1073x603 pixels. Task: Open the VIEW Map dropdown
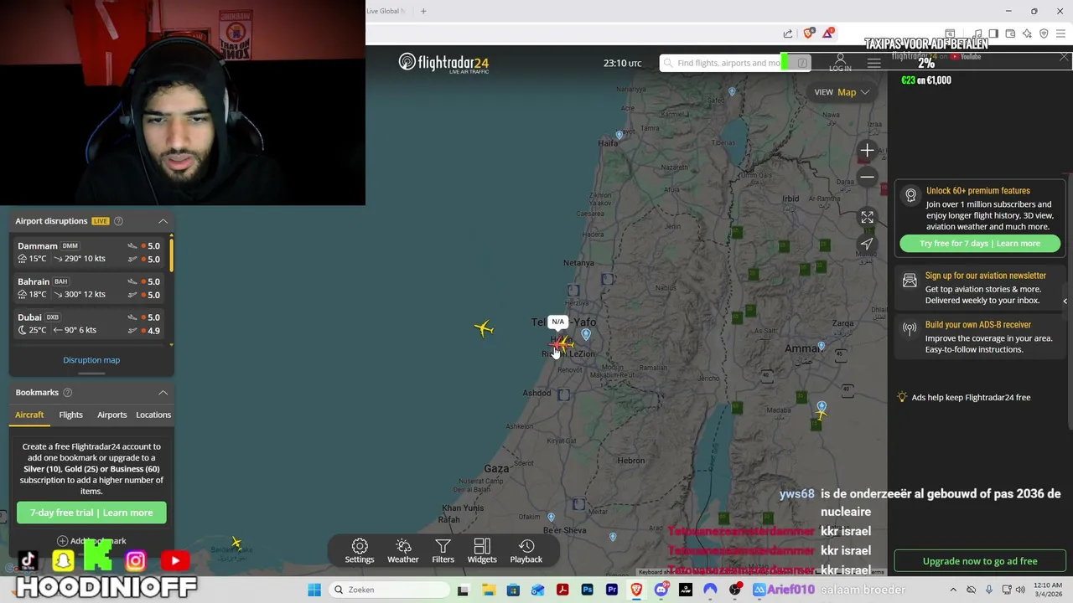point(842,92)
